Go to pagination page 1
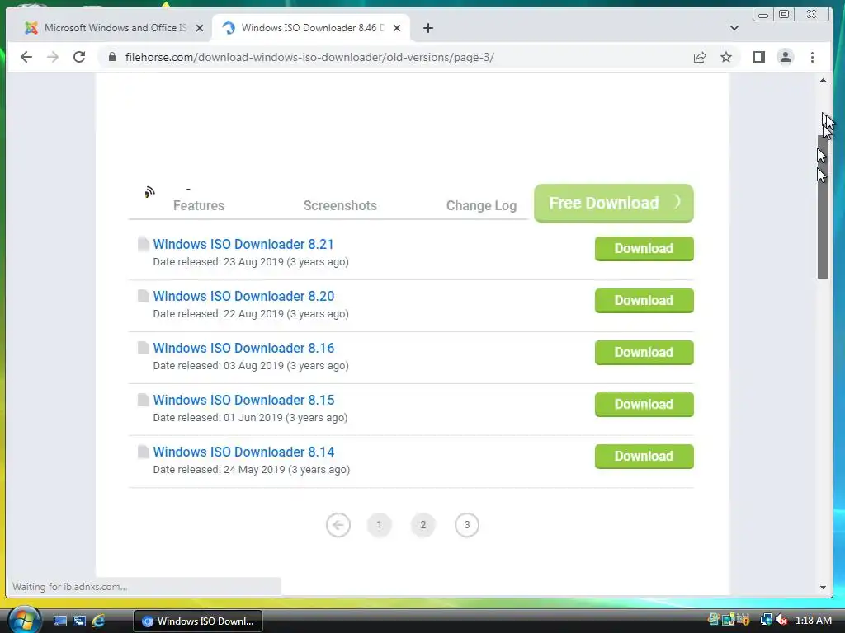This screenshot has width=845, height=633. coord(380,525)
